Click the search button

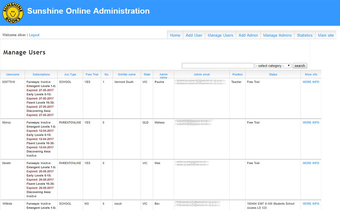click(300, 66)
